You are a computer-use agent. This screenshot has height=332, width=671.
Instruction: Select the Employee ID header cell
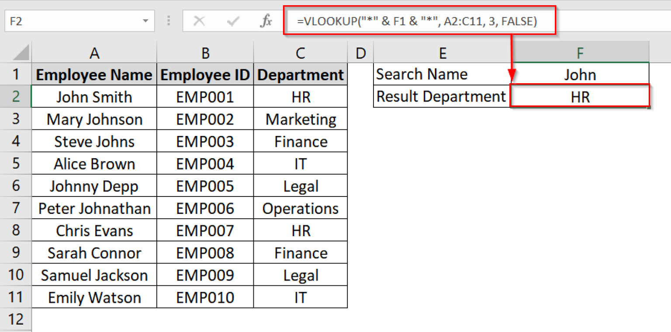pos(205,74)
